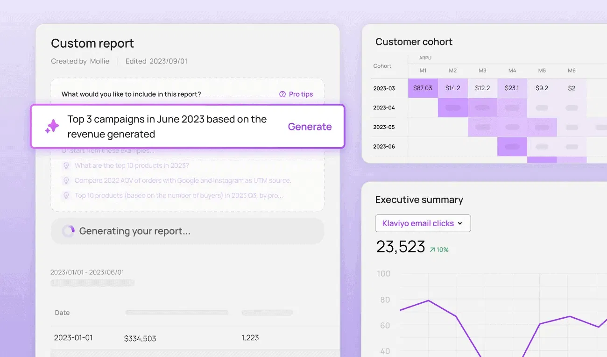607x357 pixels.
Task: Click the M4 column header in cohort table
Action: [512, 71]
